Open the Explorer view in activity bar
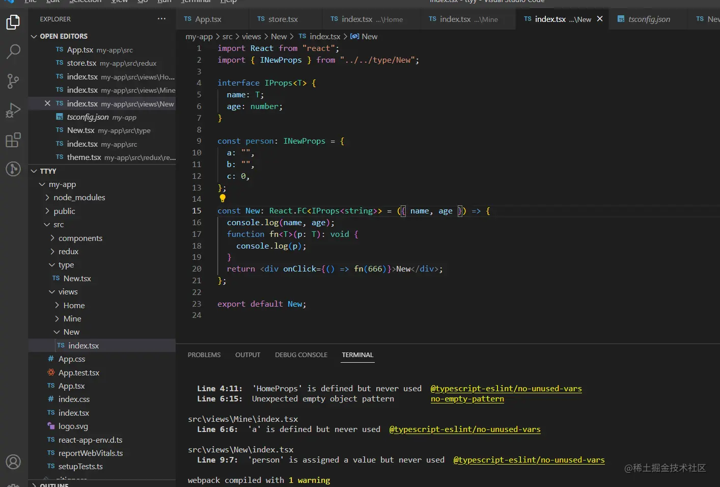This screenshot has height=487, width=720. 13,22
